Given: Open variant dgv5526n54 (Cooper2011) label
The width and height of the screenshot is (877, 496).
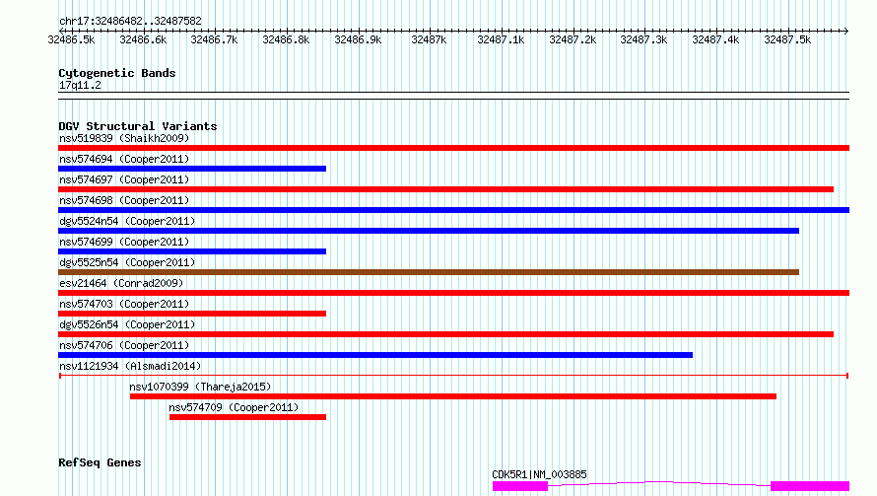Looking at the screenshot, I should click(127, 324).
